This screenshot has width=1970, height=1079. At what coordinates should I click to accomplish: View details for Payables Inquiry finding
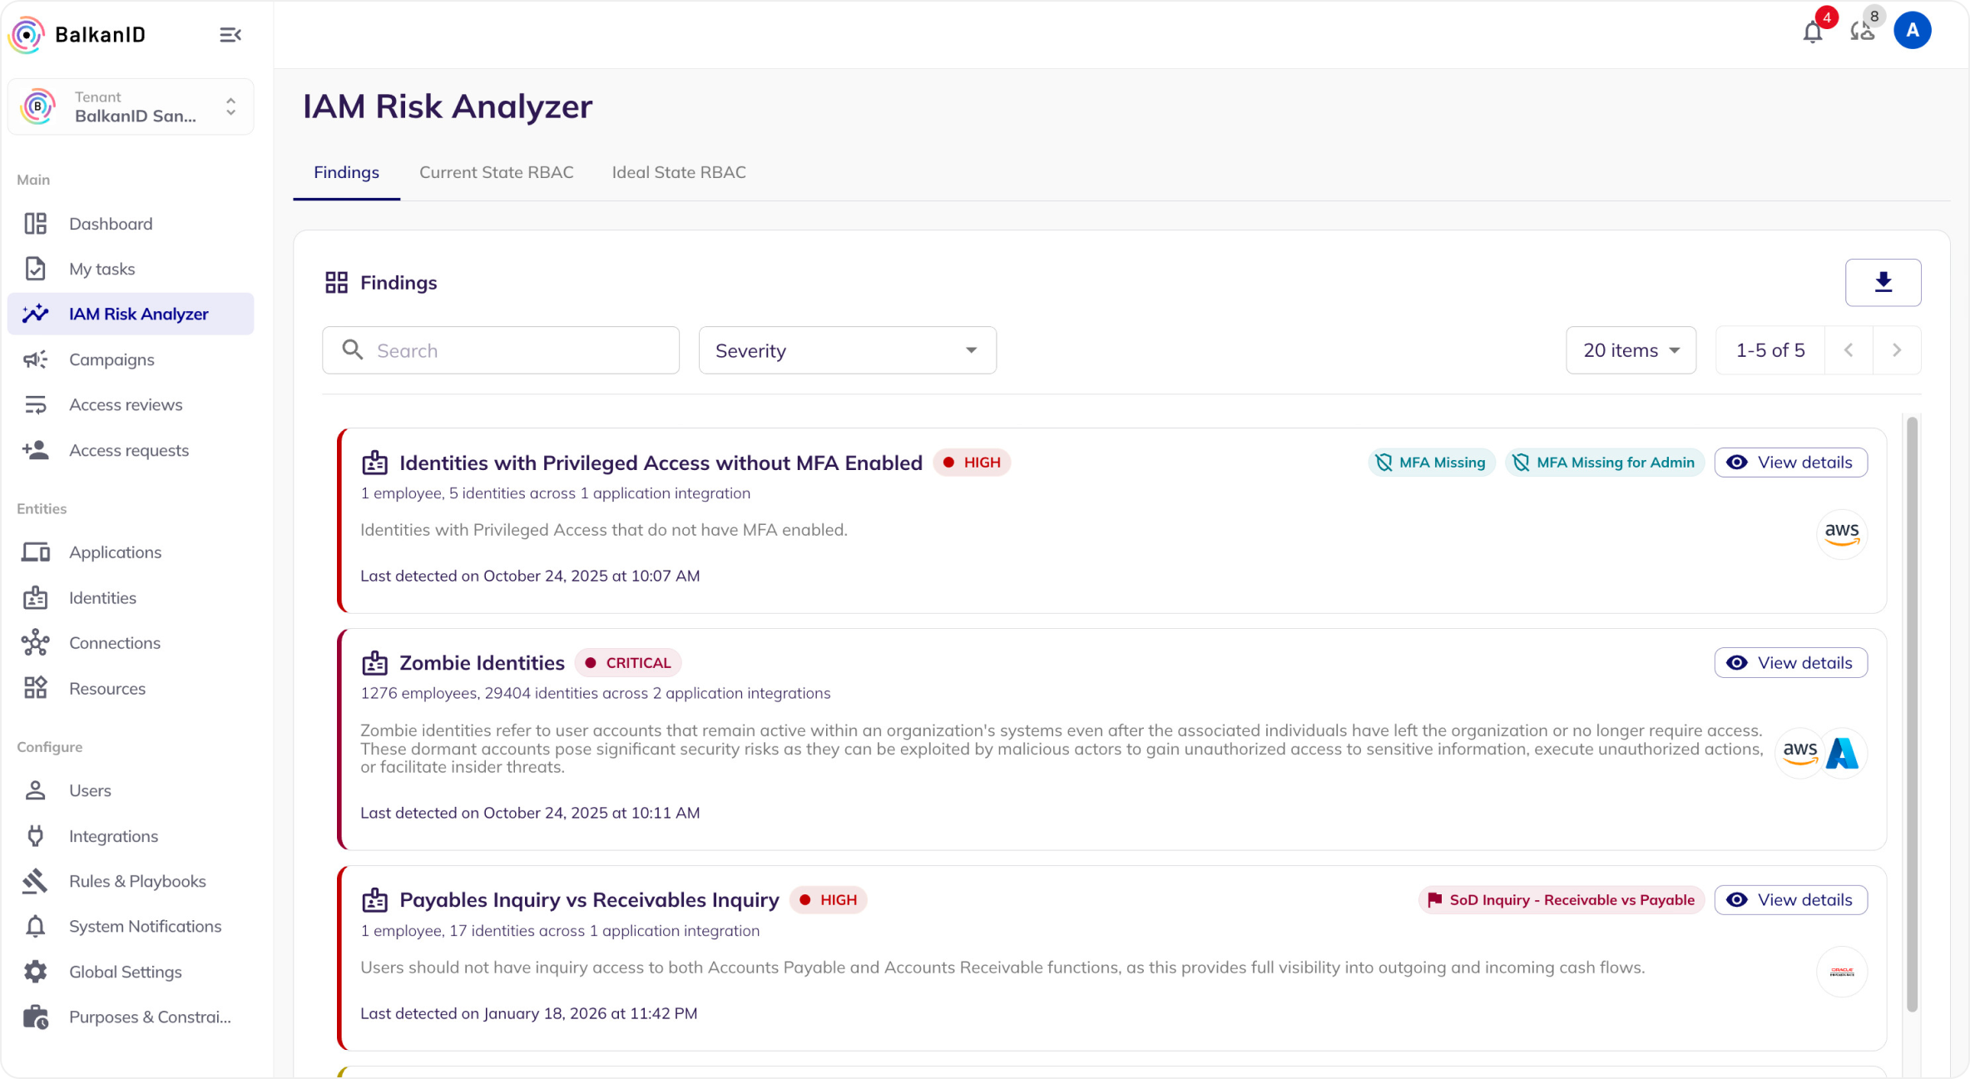pyautogui.click(x=1790, y=900)
